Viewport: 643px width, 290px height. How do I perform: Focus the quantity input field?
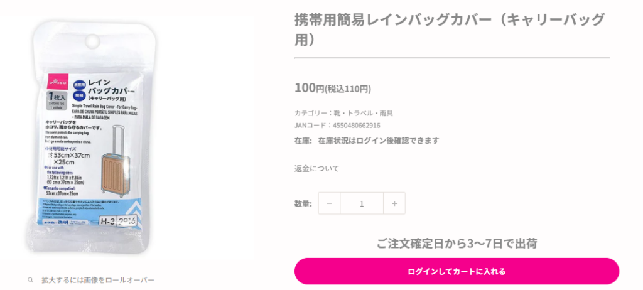[362, 203]
